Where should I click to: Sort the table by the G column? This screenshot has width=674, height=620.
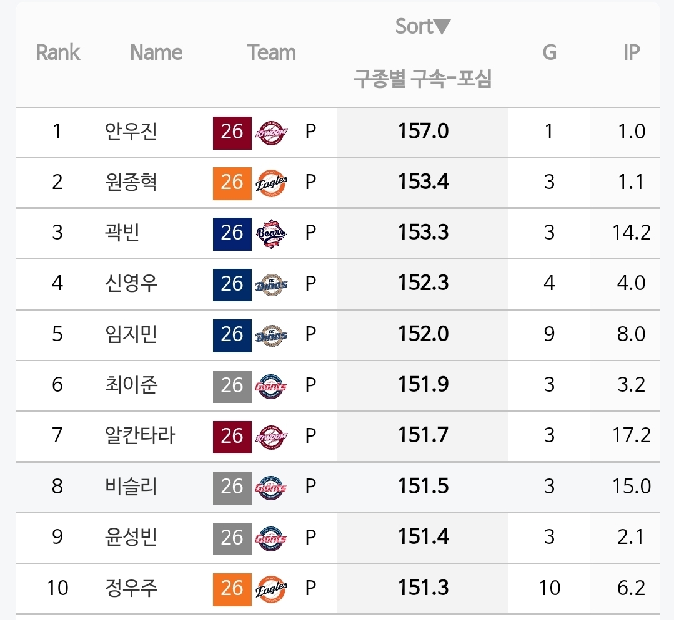point(549,53)
